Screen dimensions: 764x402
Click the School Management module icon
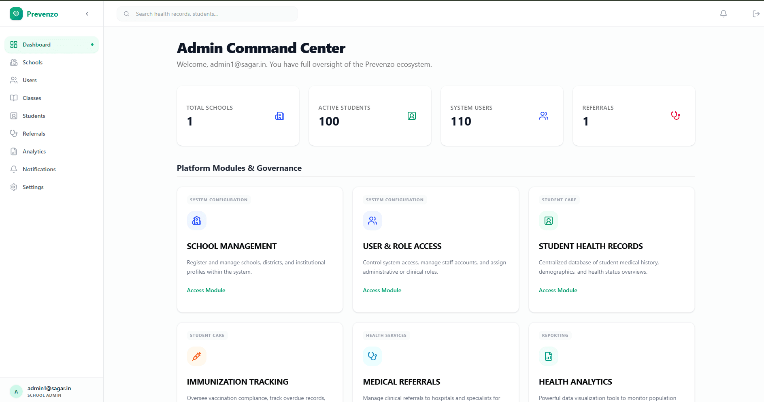click(197, 221)
